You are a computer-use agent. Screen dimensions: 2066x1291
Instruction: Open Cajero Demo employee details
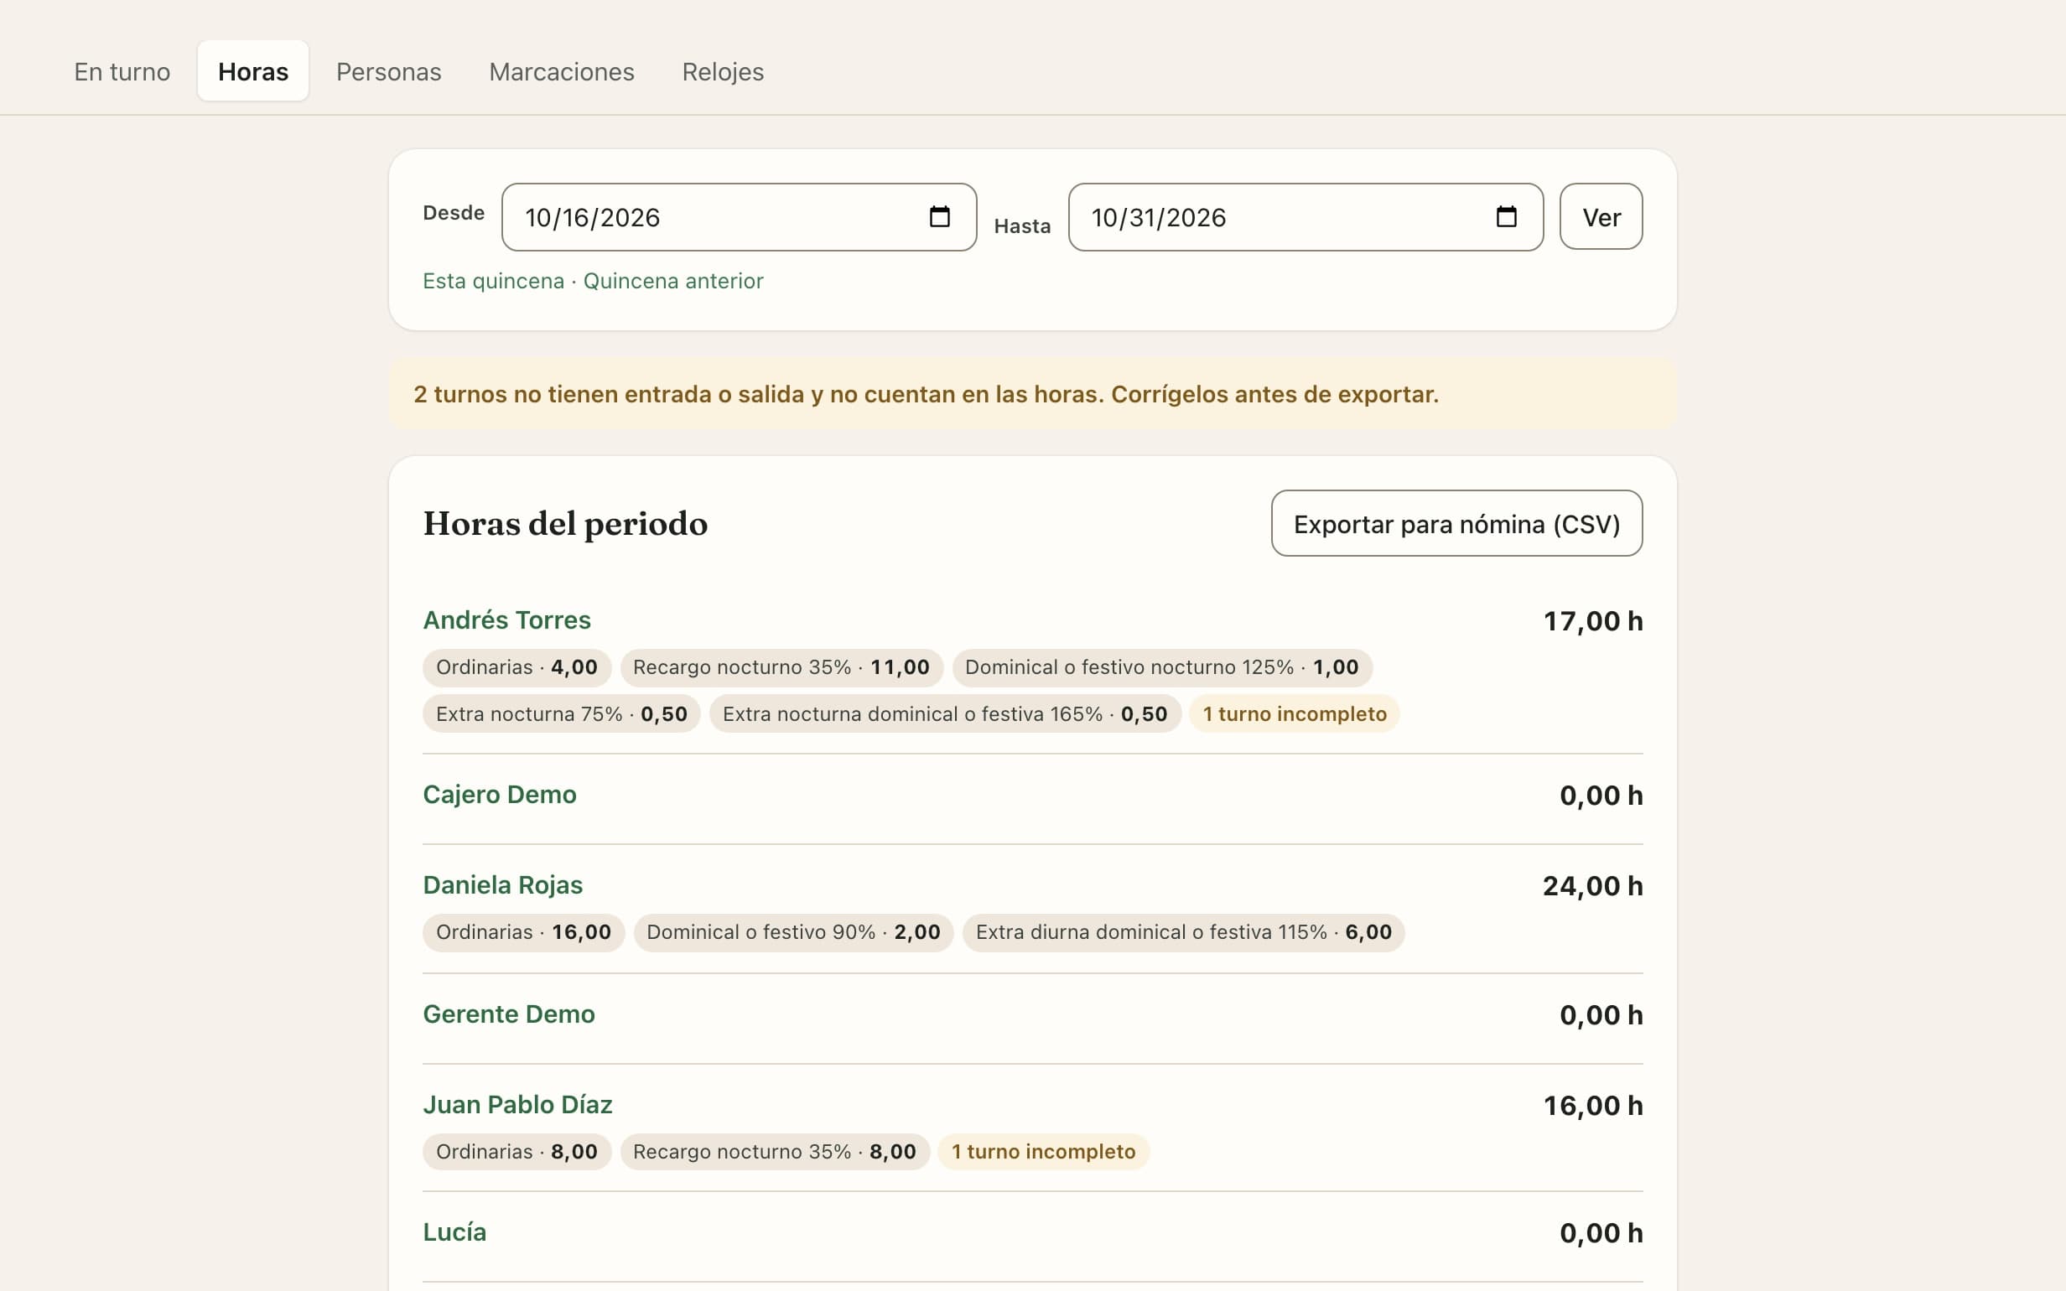pos(500,794)
